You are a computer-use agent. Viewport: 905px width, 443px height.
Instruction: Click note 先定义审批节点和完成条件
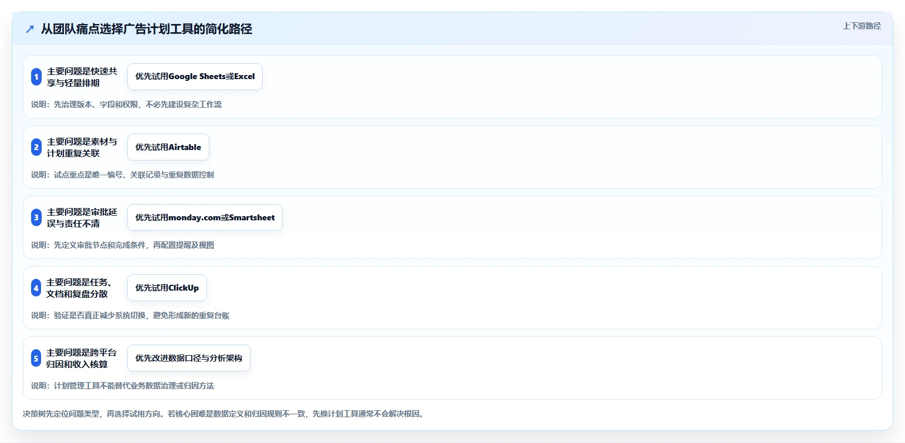point(123,245)
